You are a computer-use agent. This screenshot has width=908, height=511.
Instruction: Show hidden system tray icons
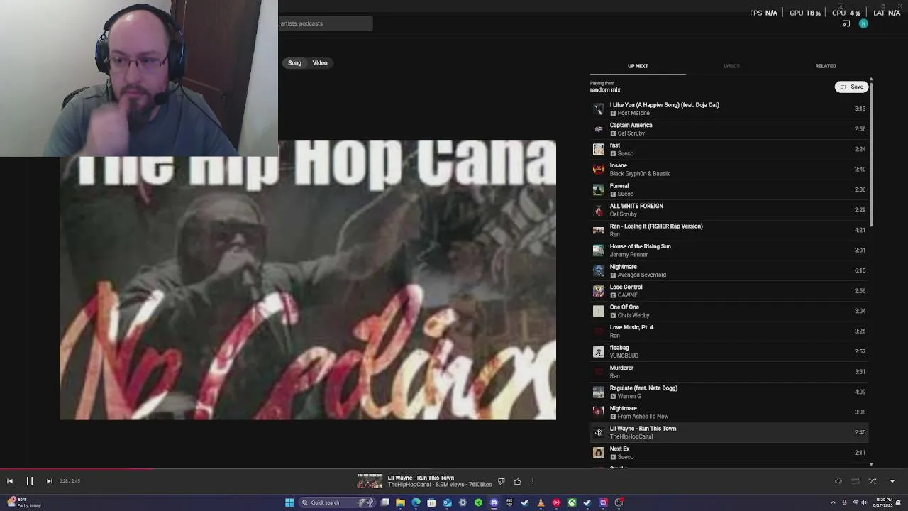click(834, 502)
